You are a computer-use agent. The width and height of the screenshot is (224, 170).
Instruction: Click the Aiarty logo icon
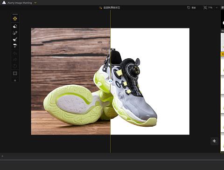click(4, 2)
